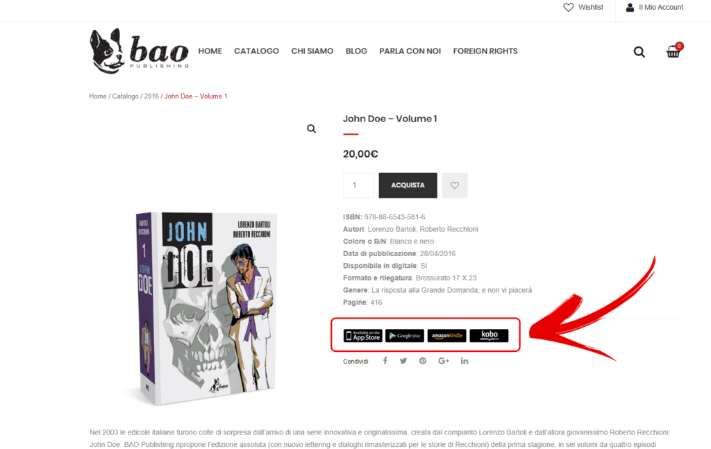Zoom the product image with magnifier
The image size is (711, 449).
pos(311,128)
